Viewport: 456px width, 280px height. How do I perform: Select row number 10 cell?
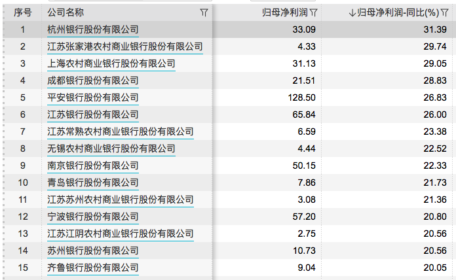click(x=23, y=183)
